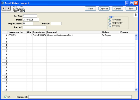Click the New button
Viewport: 139px width, 100px height.
click(90, 9)
